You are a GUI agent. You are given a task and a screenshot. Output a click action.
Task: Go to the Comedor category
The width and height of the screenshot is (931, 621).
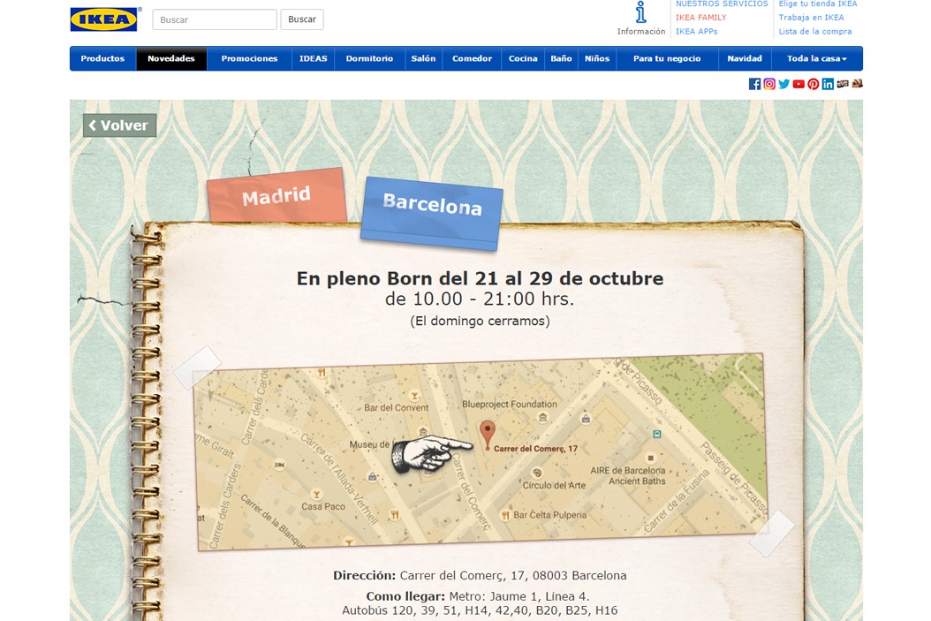(x=472, y=59)
